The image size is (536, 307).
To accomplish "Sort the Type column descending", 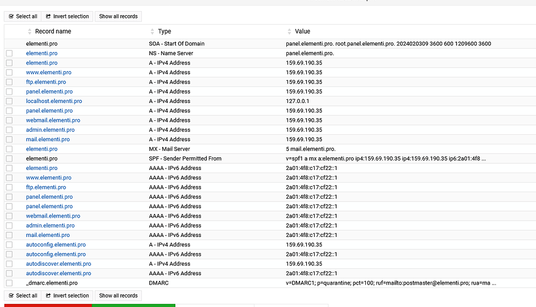I will pyautogui.click(x=152, y=33).
